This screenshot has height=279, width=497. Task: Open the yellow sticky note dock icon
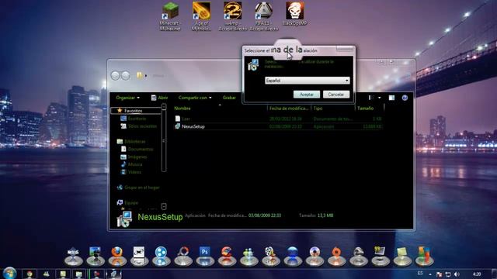pyautogui.click(x=402, y=256)
